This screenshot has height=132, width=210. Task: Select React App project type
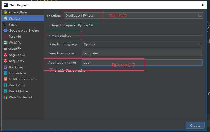pos(23,85)
